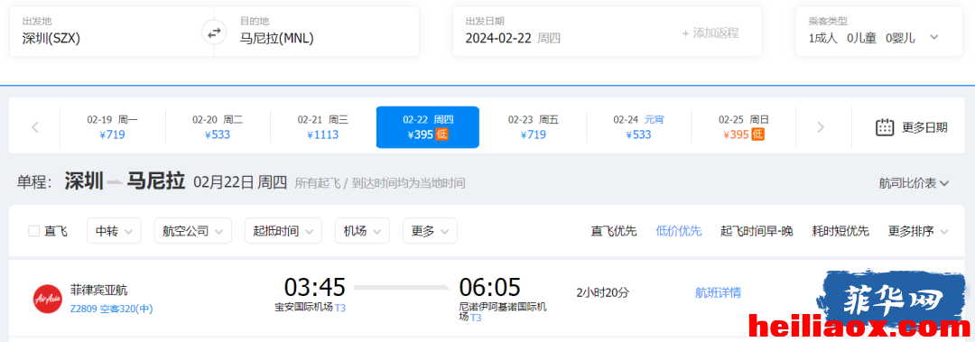Show later dates with right arrow
975x342 pixels.
820,127
